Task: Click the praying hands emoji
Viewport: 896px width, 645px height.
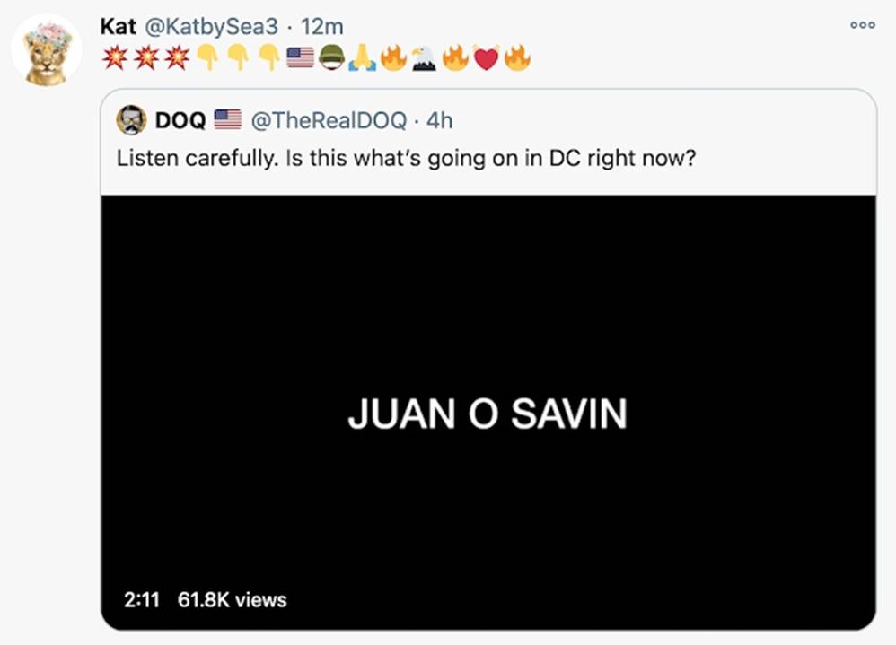Action: click(x=362, y=58)
